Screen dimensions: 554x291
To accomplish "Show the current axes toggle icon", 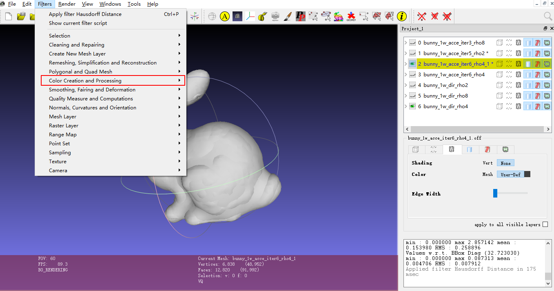I will pyautogui.click(x=249, y=16).
